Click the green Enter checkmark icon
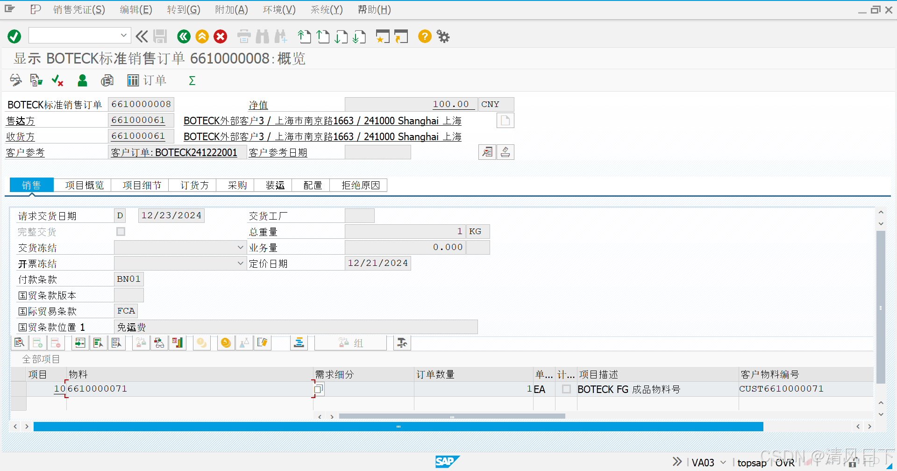The height and width of the screenshot is (471, 897). coord(14,36)
